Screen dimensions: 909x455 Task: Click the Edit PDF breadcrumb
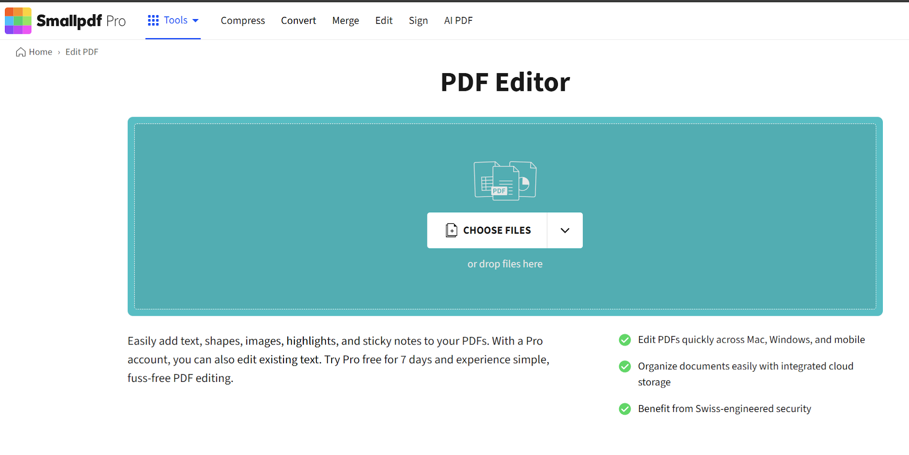point(82,52)
